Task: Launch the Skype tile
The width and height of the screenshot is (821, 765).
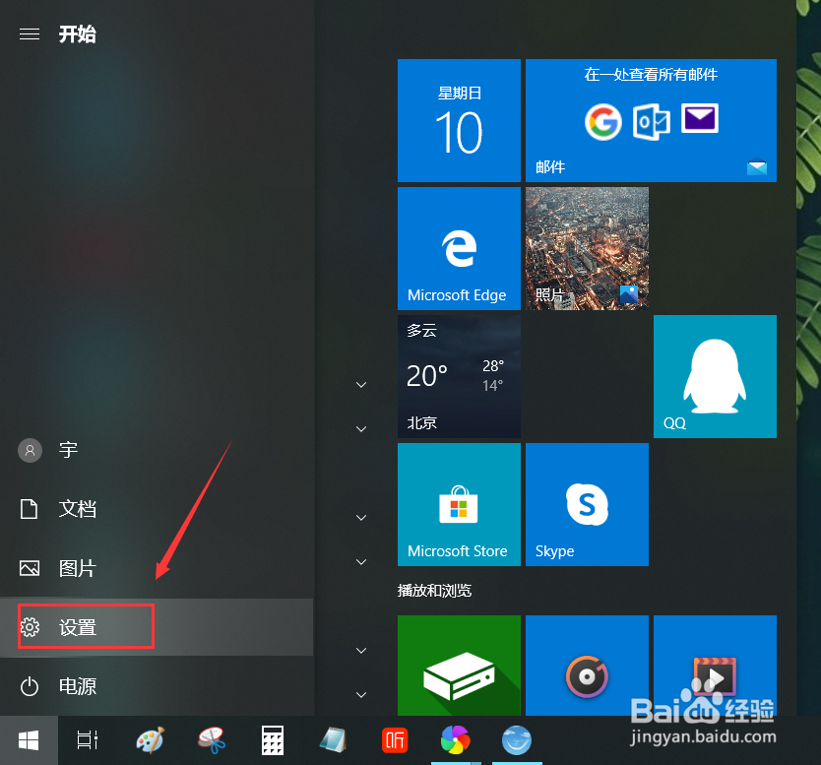Action: 587,504
